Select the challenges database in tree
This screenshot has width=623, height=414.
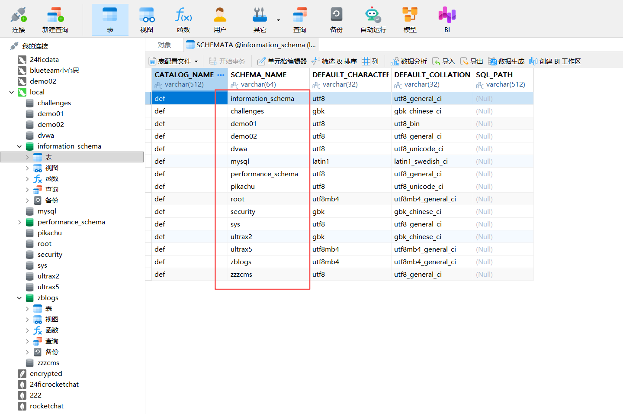click(54, 103)
